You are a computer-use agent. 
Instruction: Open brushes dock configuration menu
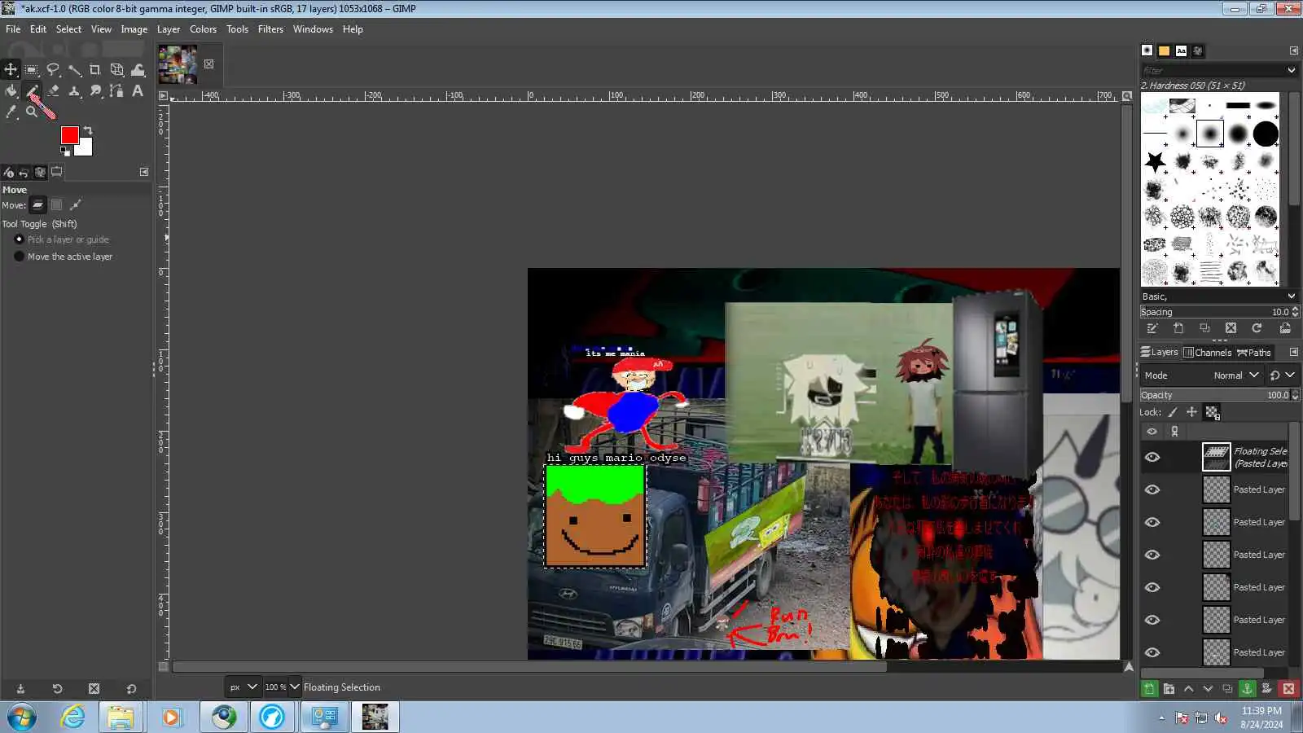(x=1293, y=50)
